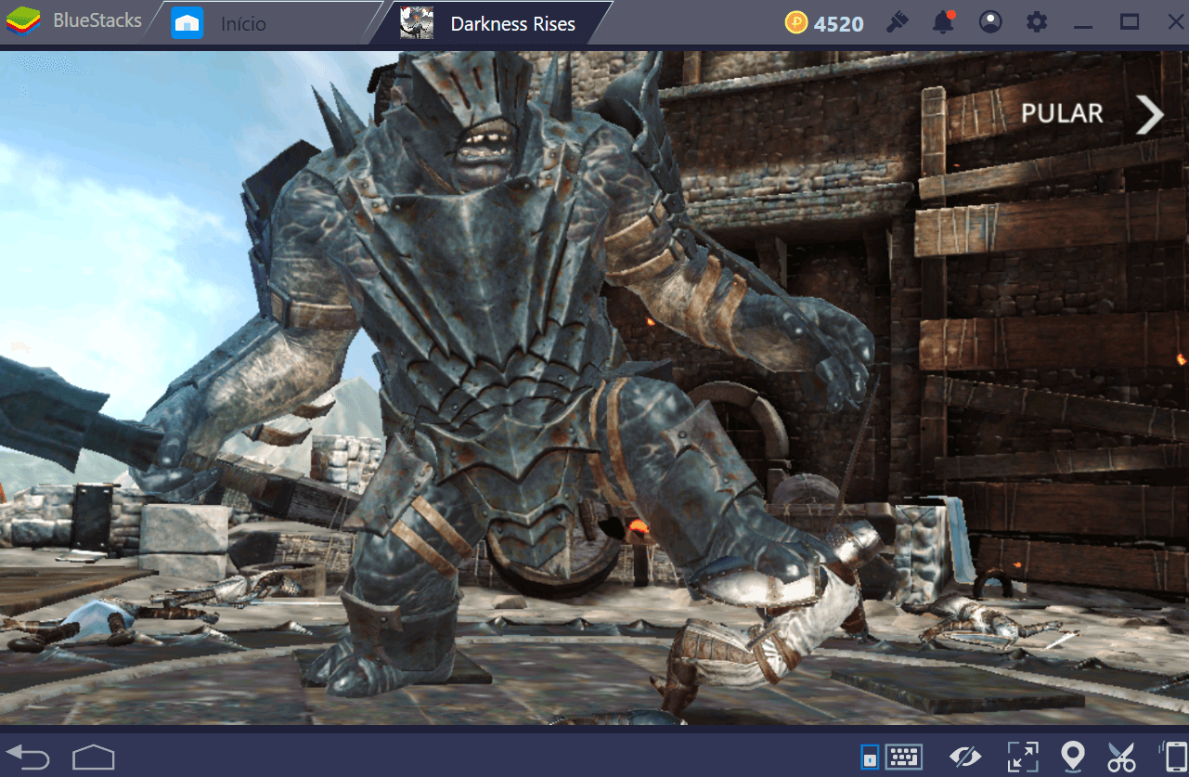
Task: Switch to the Início tab
Action: point(243,23)
